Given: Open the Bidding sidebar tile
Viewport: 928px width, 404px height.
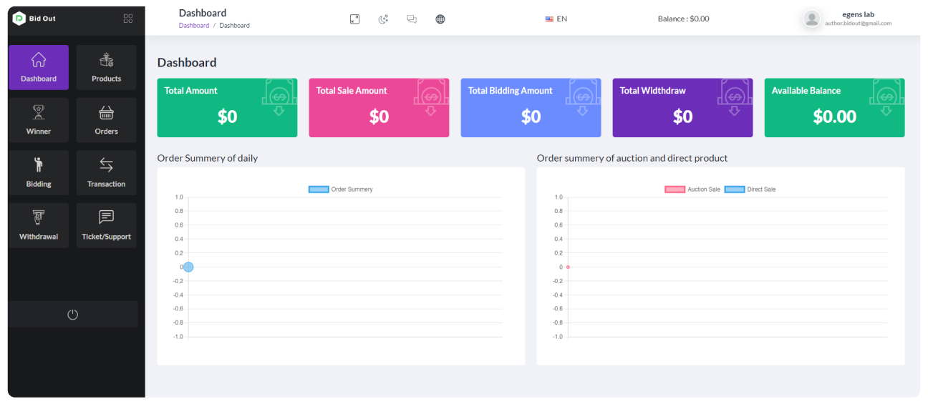Looking at the screenshot, I should point(39,173).
